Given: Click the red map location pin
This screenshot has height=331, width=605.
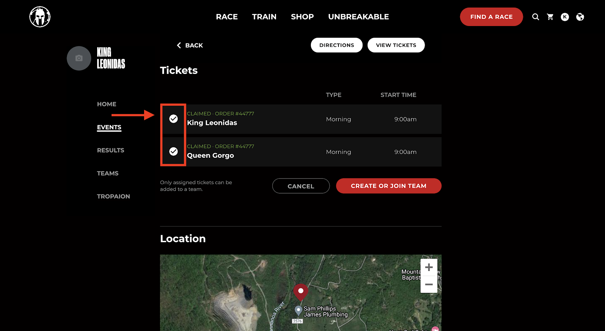Looking at the screenshot, I should pos(301,292).
